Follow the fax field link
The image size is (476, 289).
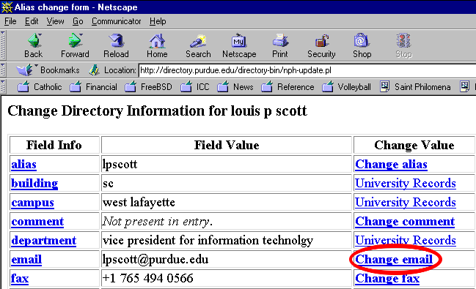[x=20, y=279]
